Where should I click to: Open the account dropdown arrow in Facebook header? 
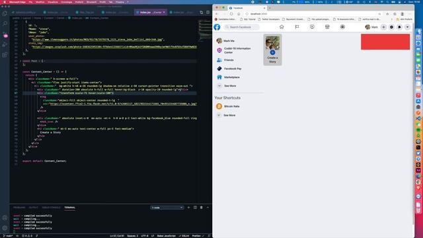point(407,27)
